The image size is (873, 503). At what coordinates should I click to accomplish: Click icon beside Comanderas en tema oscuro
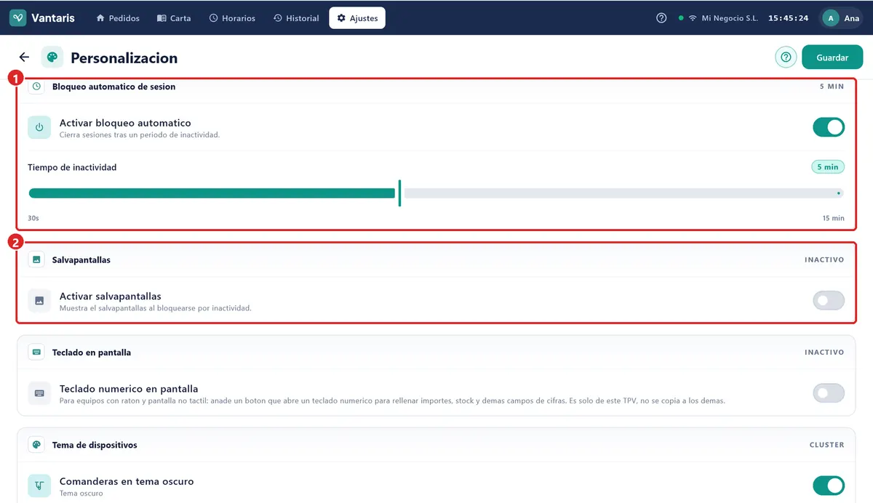click(x=39, y=486)
